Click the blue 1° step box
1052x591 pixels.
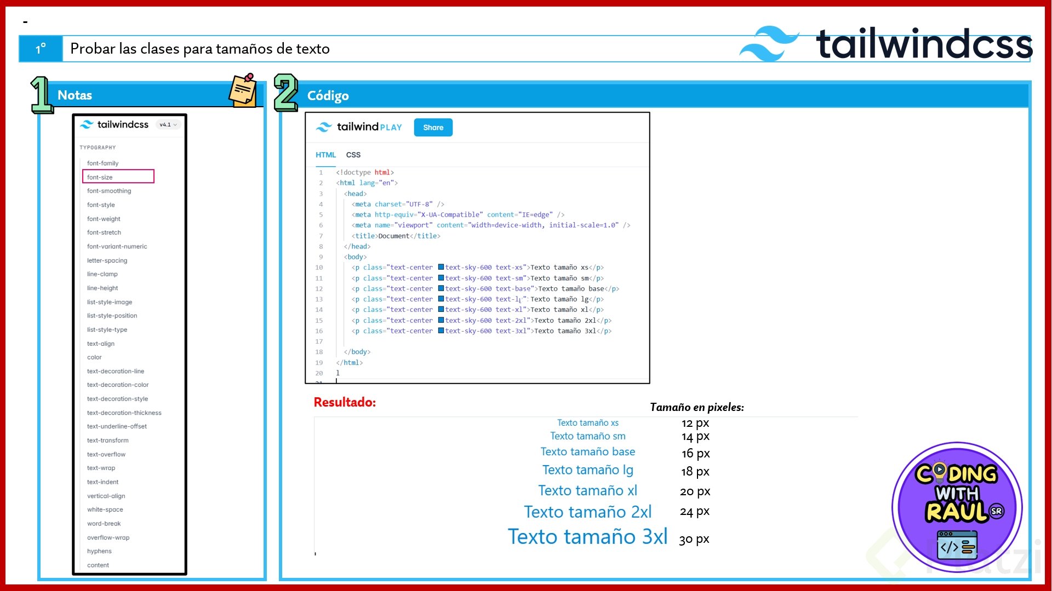(41, 49)
